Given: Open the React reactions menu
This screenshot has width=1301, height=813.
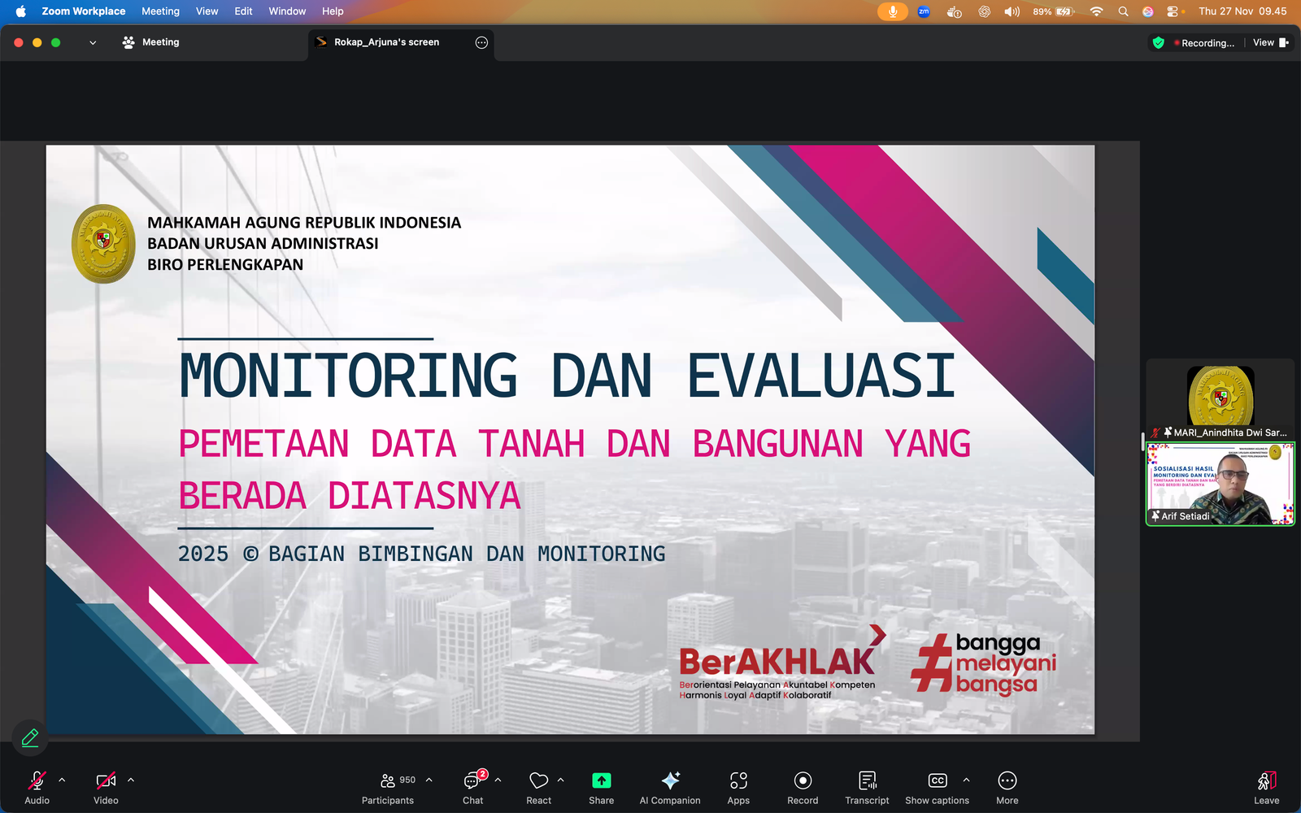Looking at the screenshot, I should [x=537, y=780].
